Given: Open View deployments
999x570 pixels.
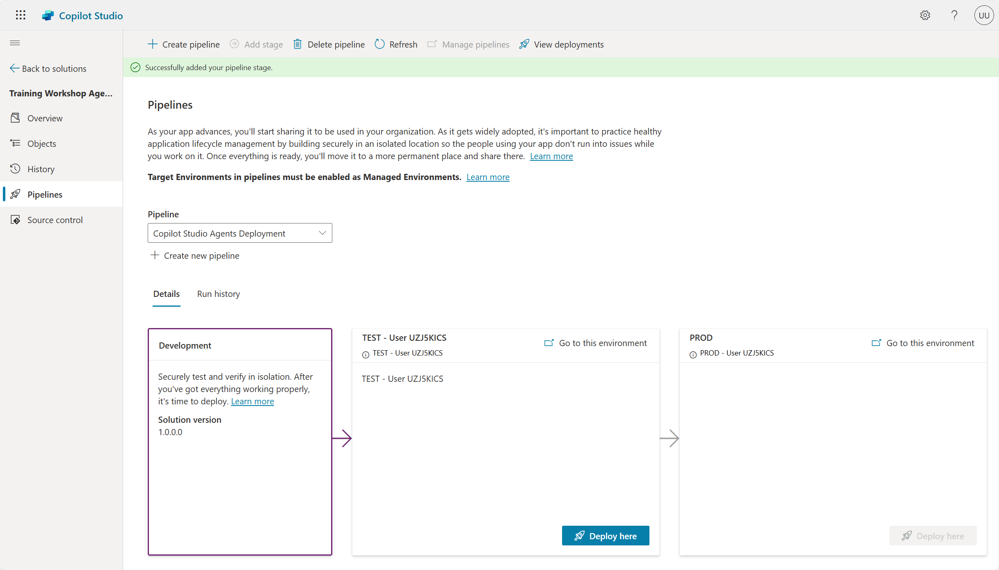Looking at the screenshot, I should (561, 44).
